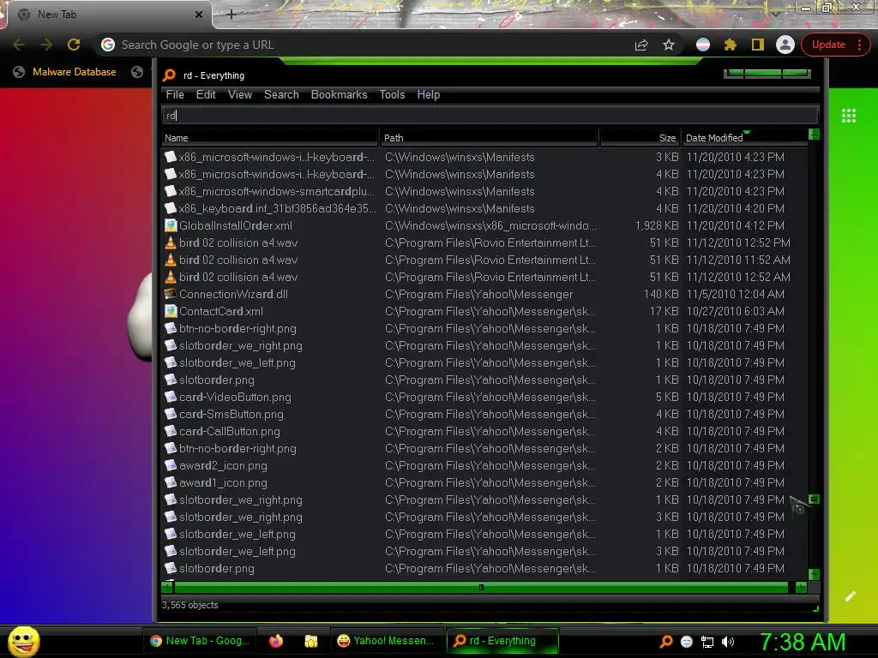
Task: Click the 3,565 objects status bar text
Action: click(x=189, y=605)
